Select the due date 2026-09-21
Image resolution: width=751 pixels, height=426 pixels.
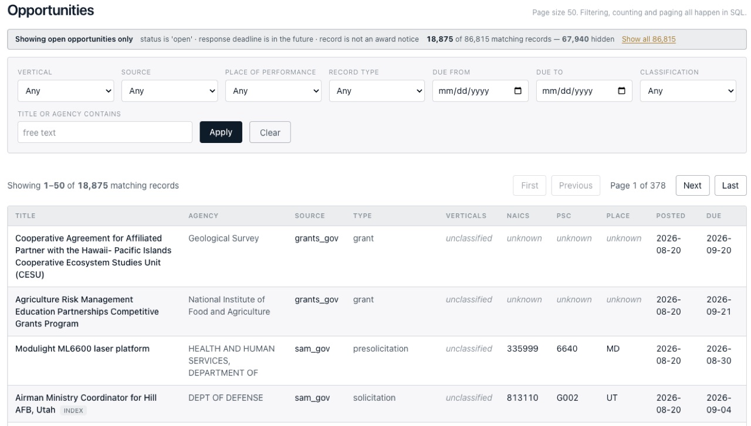click(719, 306)
